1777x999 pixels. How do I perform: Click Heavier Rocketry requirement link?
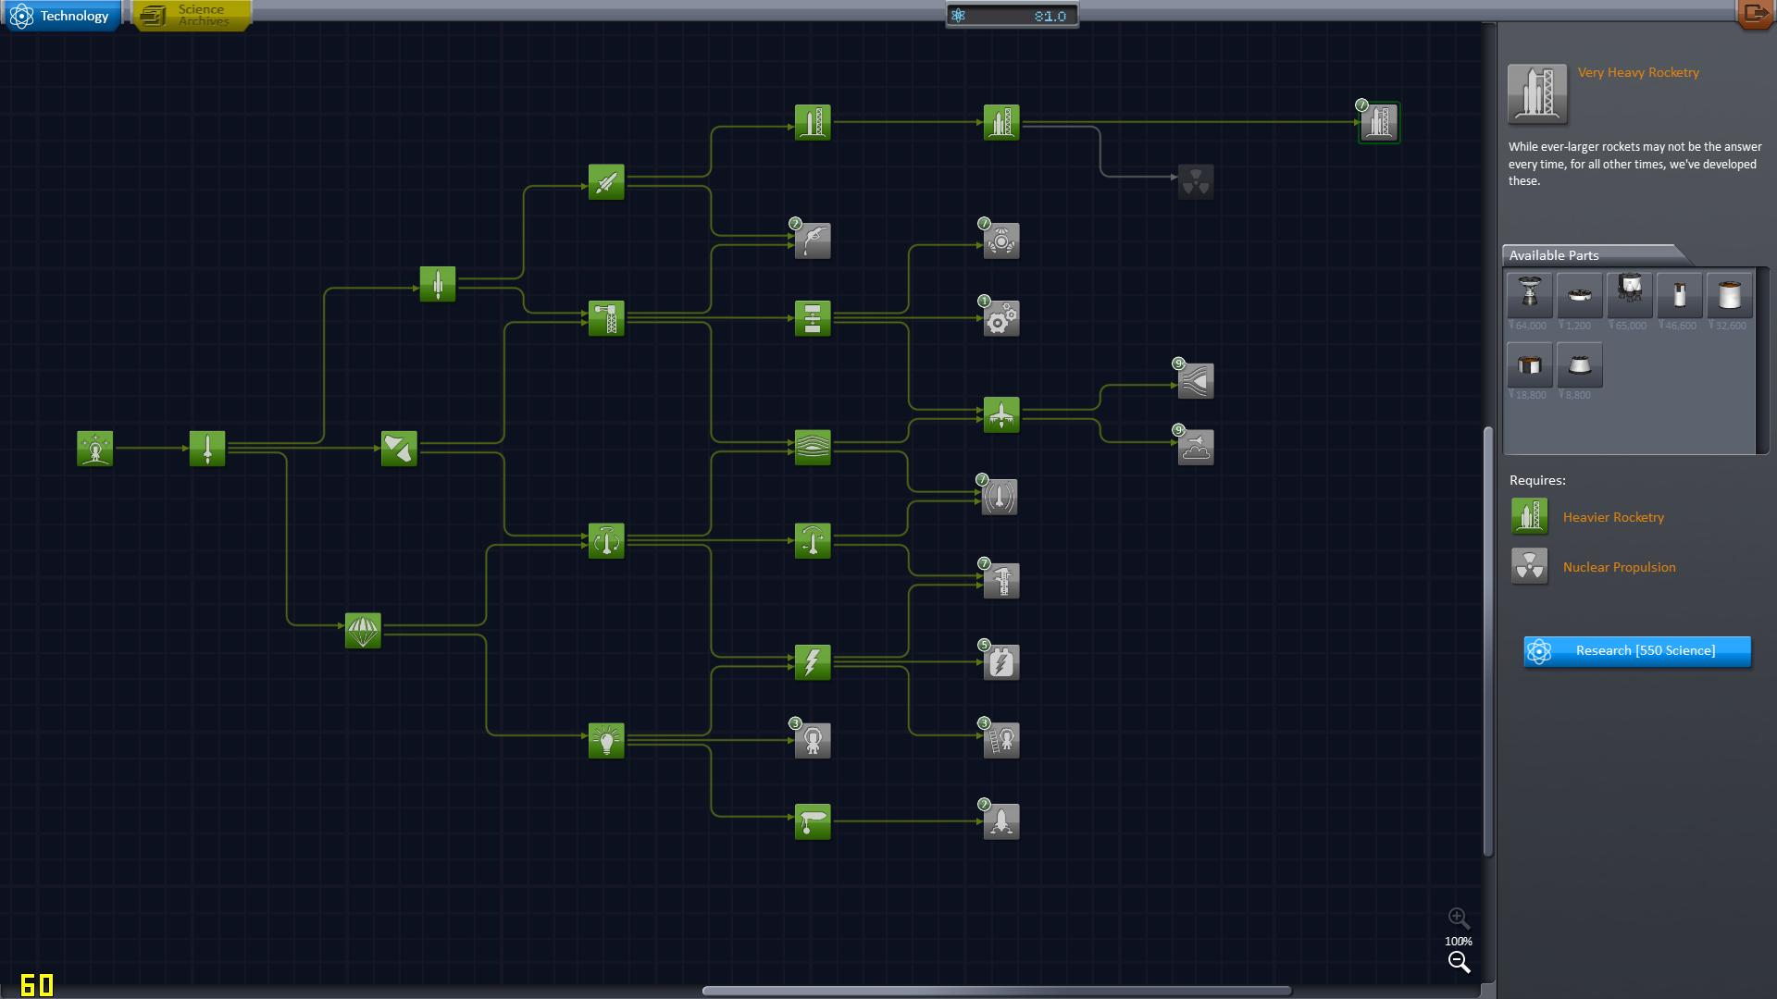point(1612,517)
